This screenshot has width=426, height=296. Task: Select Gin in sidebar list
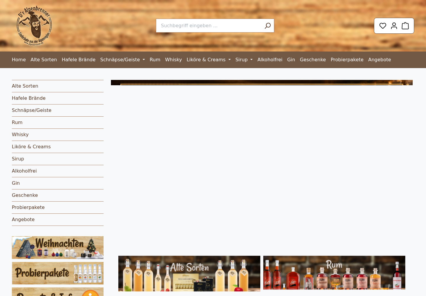click(x=58, y=183)
